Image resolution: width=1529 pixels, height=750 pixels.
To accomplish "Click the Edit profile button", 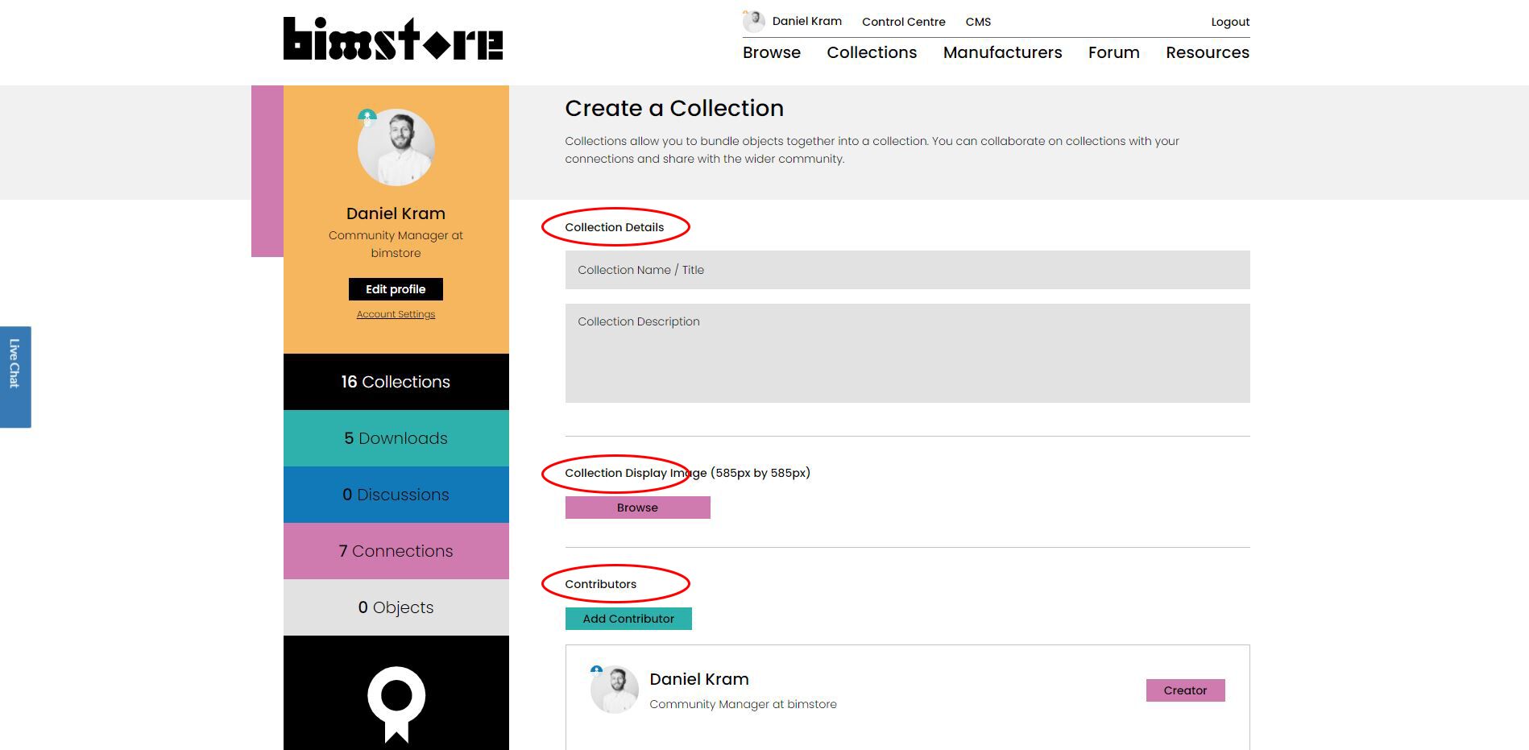I will (x=396, y=289).
